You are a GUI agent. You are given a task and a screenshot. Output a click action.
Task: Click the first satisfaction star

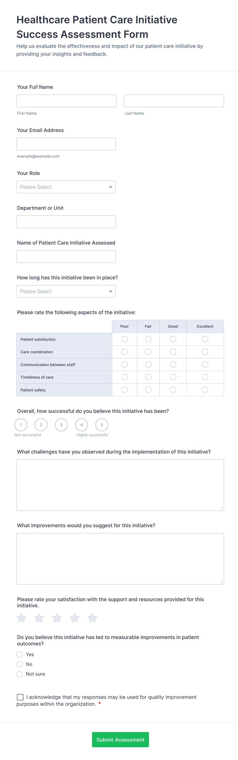21,618
